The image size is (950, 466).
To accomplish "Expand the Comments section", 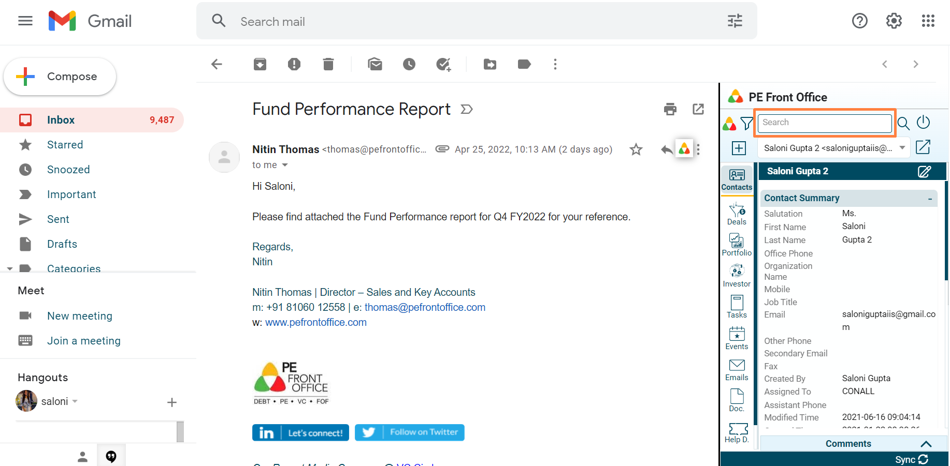I will point(926,444).
